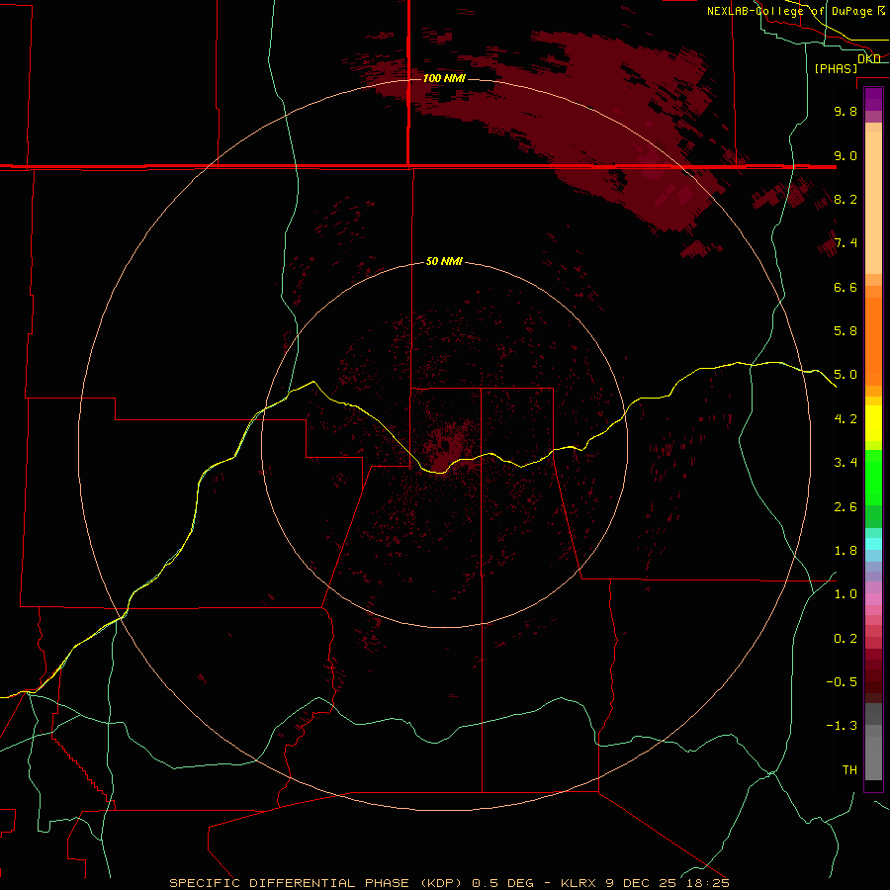Screen dimensions: 890x890
Task: Click the 5.0 scale value
Action: point(845,375)
